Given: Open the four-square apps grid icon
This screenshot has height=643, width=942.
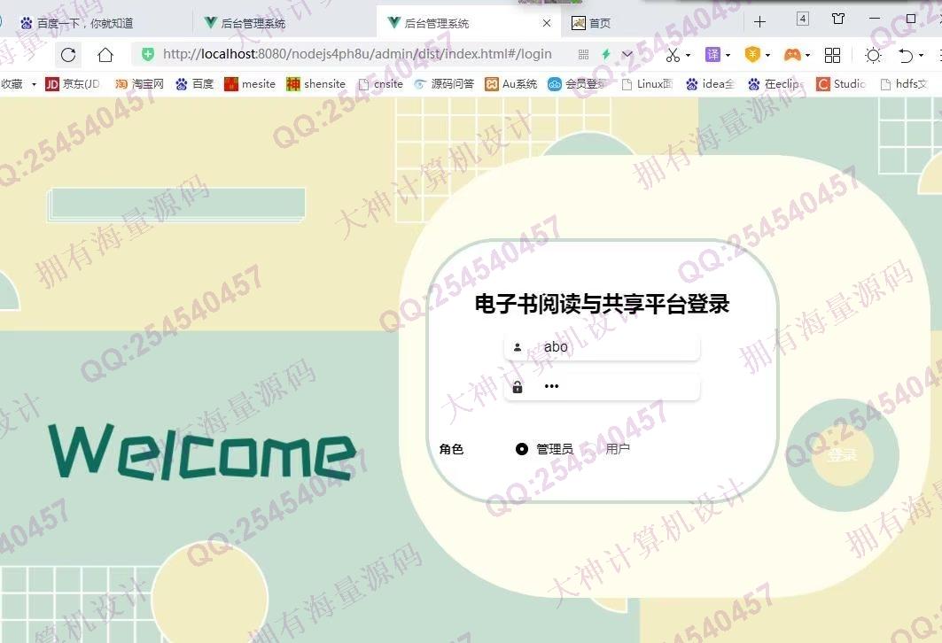Looking at the screenshot, I should 832,55.
